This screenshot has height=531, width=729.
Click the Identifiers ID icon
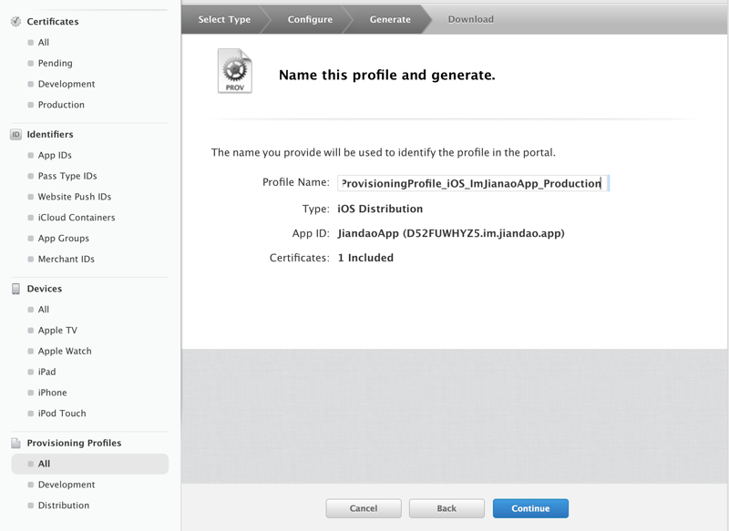tap(15, 135)
